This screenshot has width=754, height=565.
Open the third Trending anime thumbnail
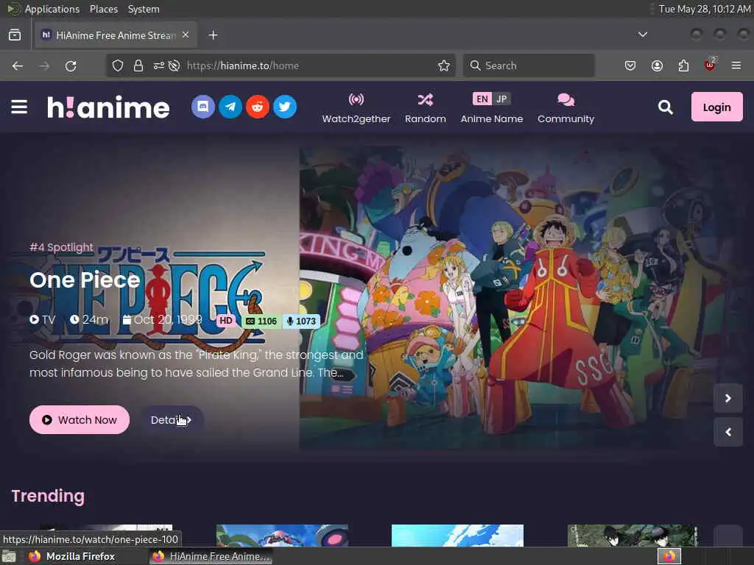click(457, 536)
